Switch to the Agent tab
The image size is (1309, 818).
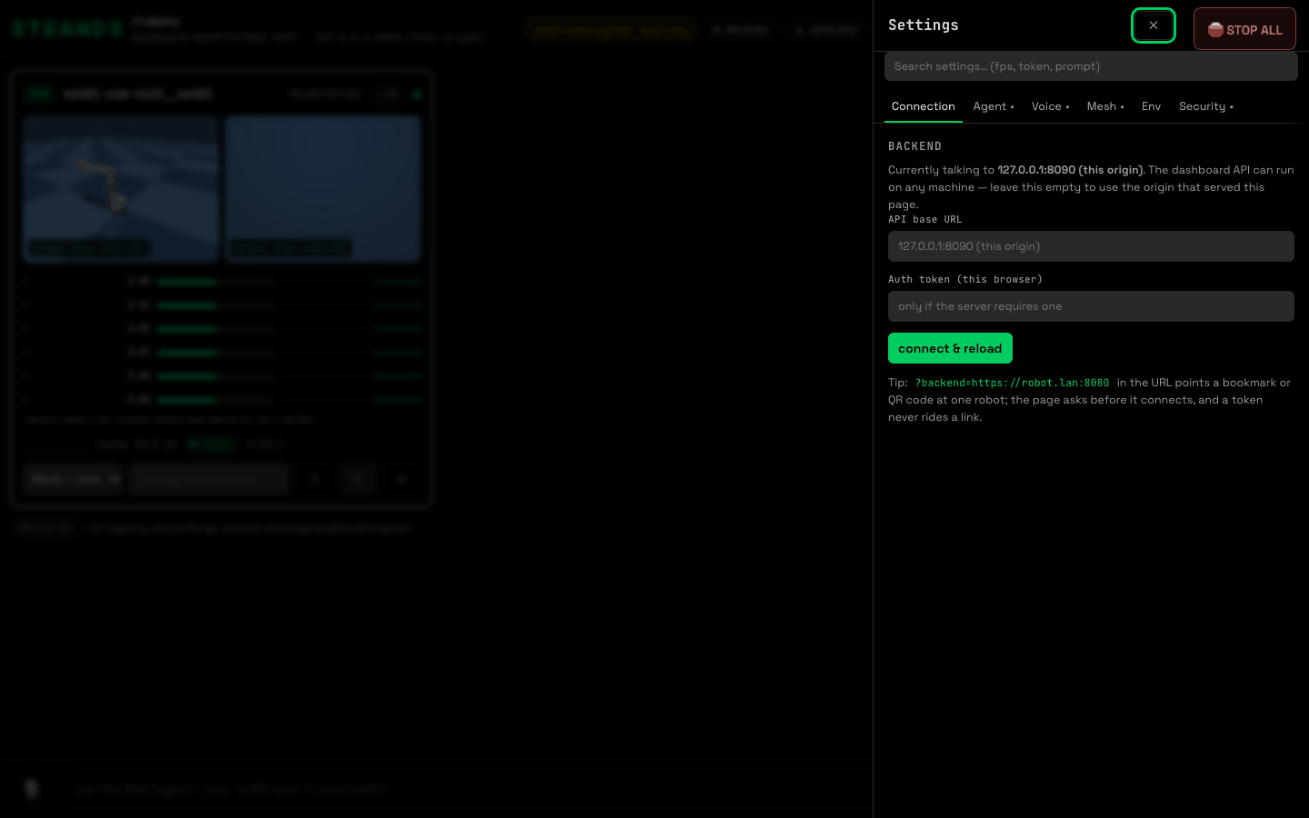[993, 106]
